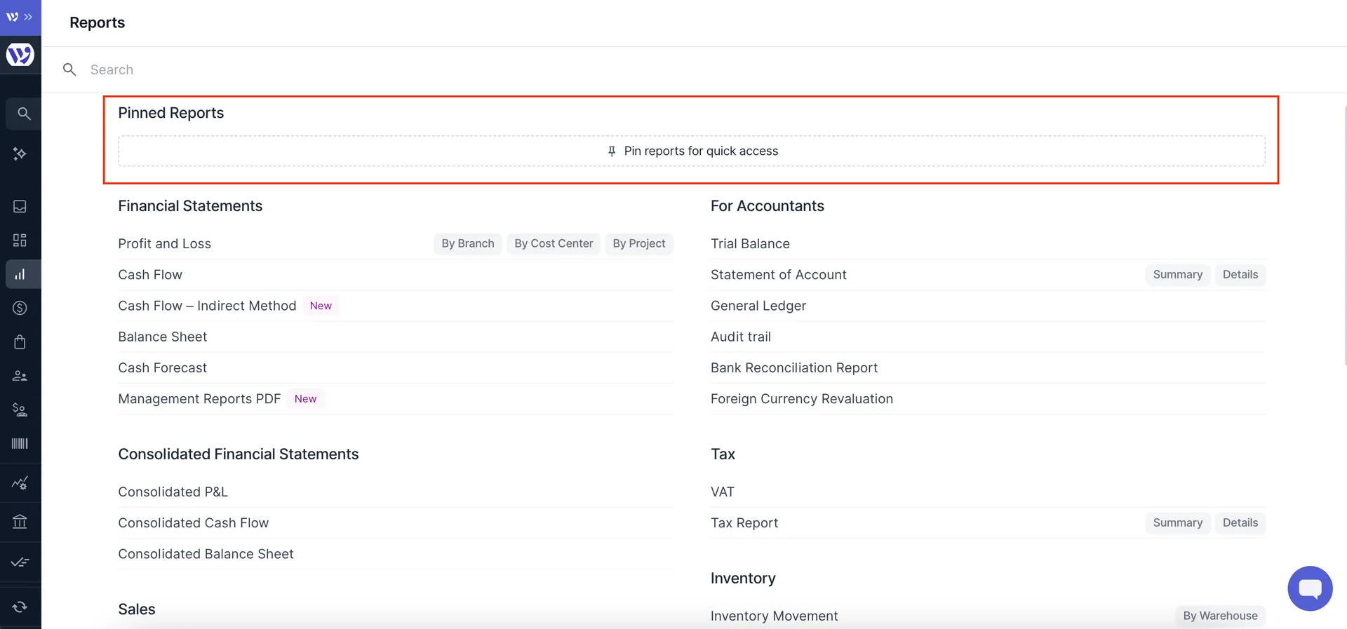Open Profit and Loss By Project

(639, 243)
